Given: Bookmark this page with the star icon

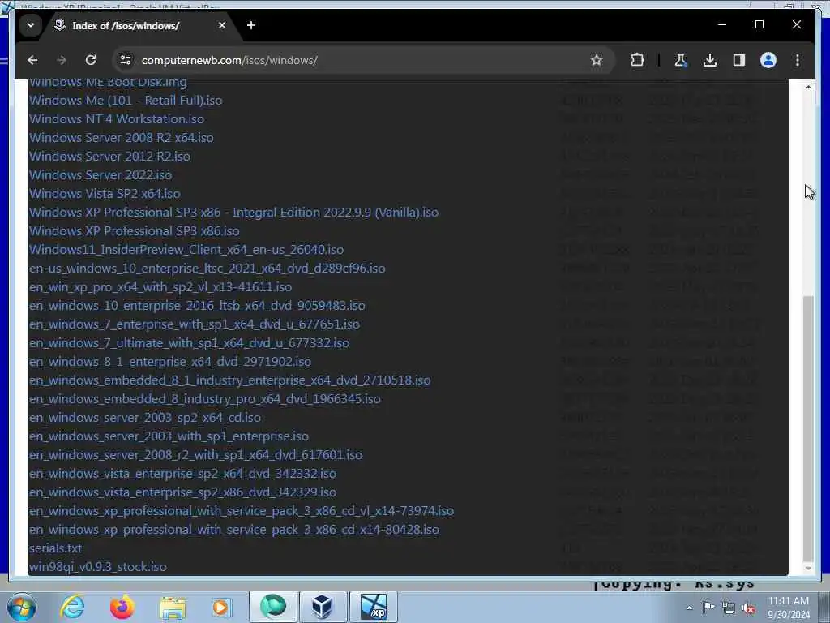Looking at the screenshot, I should [x=597, y=60].
